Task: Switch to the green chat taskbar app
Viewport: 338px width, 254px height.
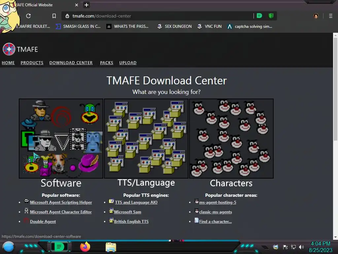Action: [59, 247]
